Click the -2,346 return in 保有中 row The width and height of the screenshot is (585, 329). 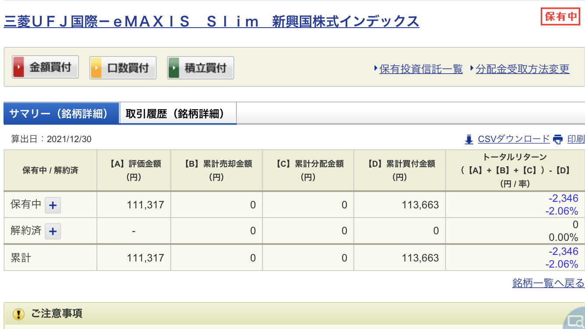564,198
